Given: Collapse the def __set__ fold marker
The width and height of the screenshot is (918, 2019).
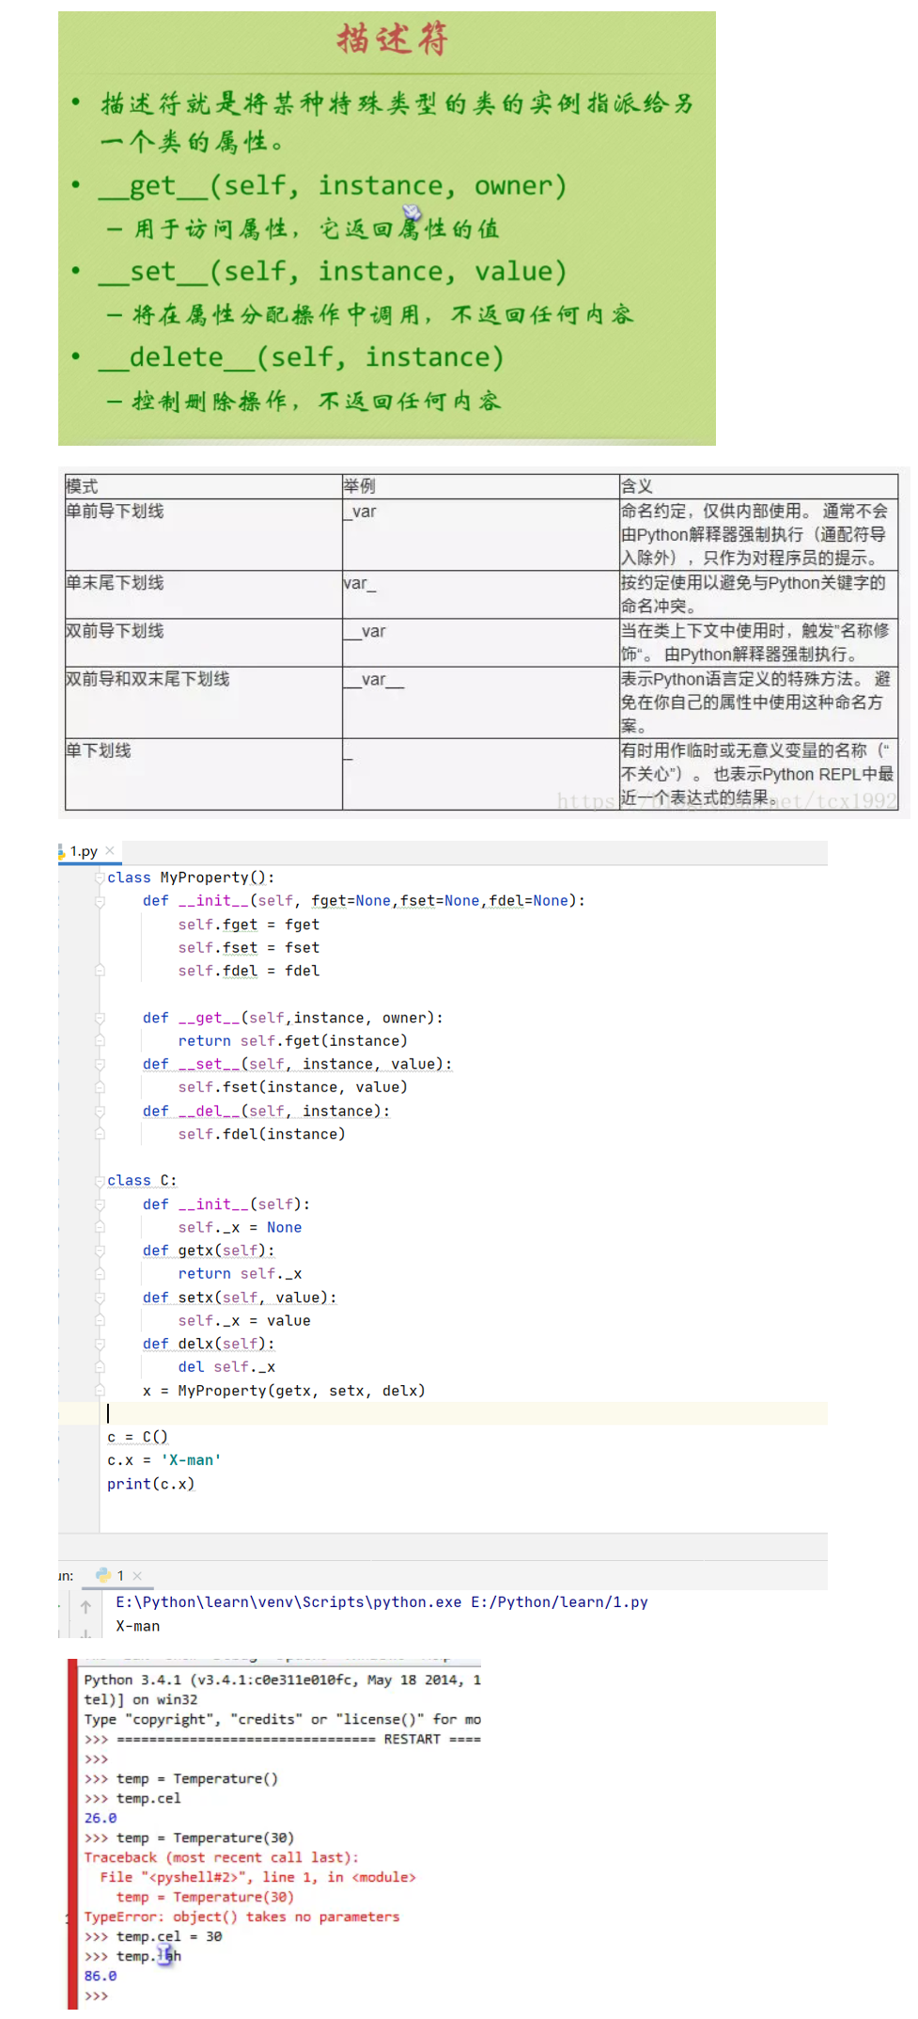Looking at the screenshot, I should (100, 1064).
